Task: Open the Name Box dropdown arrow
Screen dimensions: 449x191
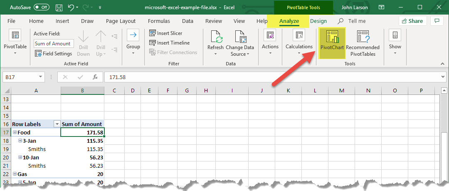Action: (40, 77)
